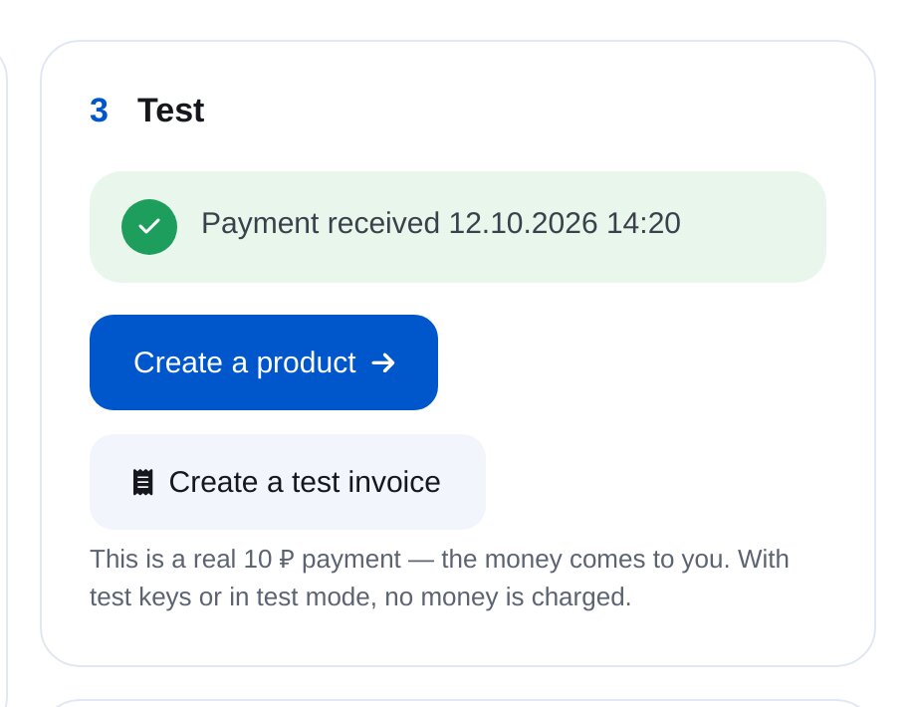
Task: Click the Create a product button
Action: pyautogui.click(x=264, y=362)
